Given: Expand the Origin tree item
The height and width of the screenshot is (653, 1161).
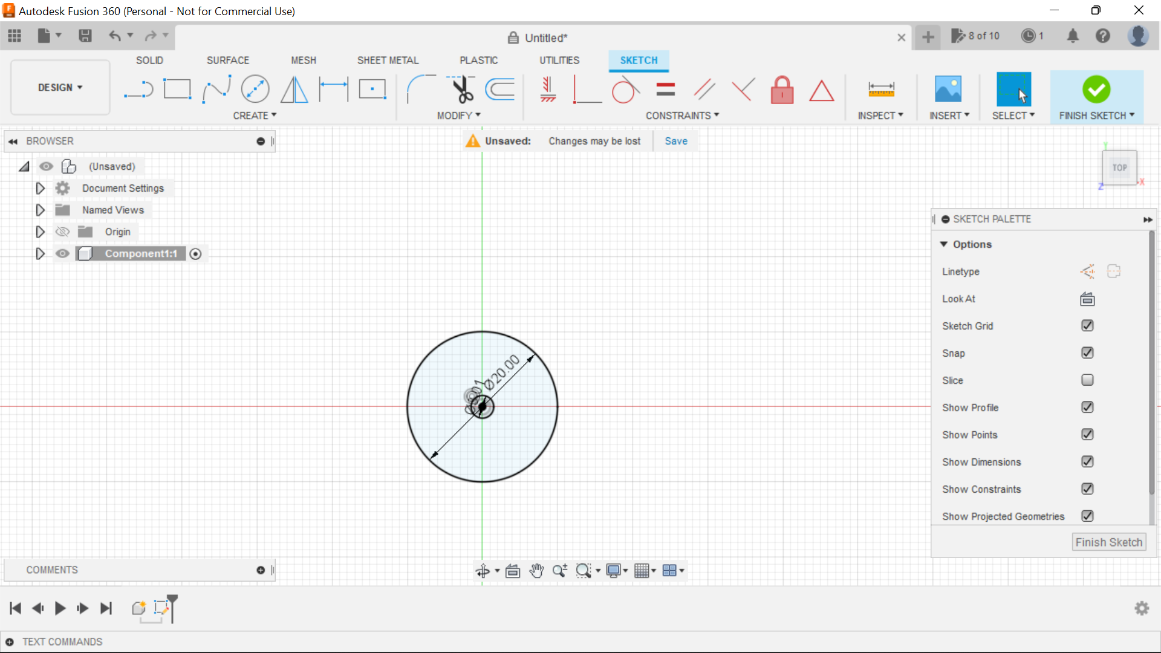Looking at the screenshot, I should [40, 231].
